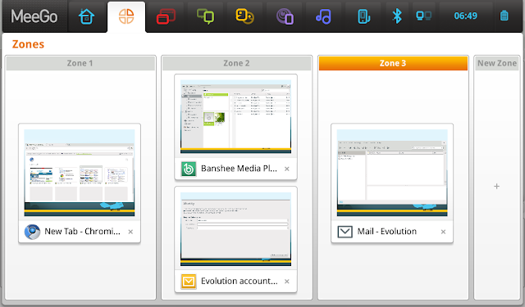Add a zone using the plus sign

497,186
